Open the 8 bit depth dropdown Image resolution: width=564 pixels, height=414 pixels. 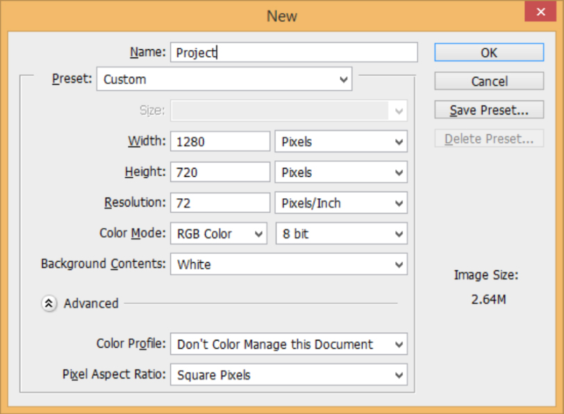pyautogui.click(x=341, y=234)
